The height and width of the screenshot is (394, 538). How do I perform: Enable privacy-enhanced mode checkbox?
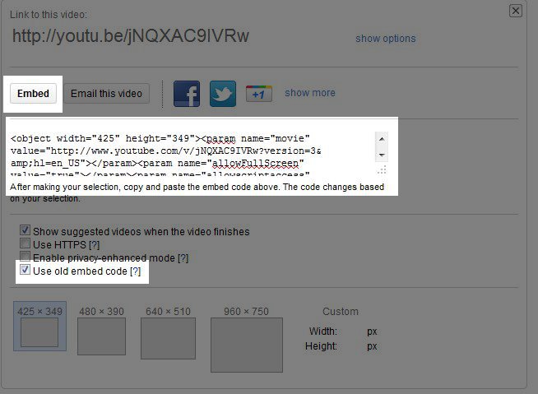pyautogui.click(x=26, y=258)
